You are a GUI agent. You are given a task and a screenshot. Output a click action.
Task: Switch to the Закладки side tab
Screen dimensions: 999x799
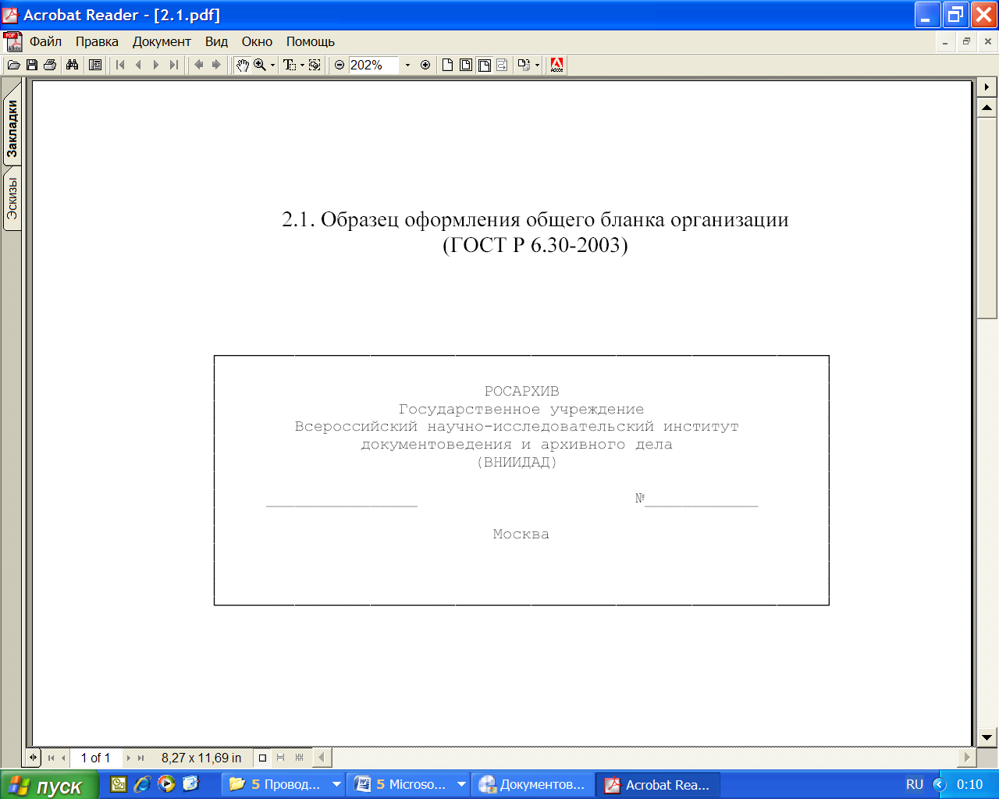(x=12, y=129)
